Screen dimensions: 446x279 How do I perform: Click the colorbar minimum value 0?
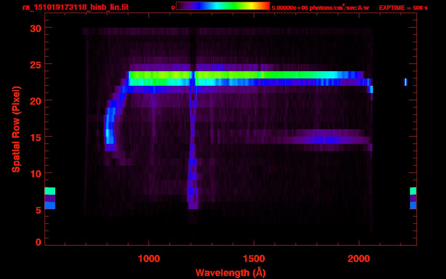pyautogui.click(x=173, y=8)
